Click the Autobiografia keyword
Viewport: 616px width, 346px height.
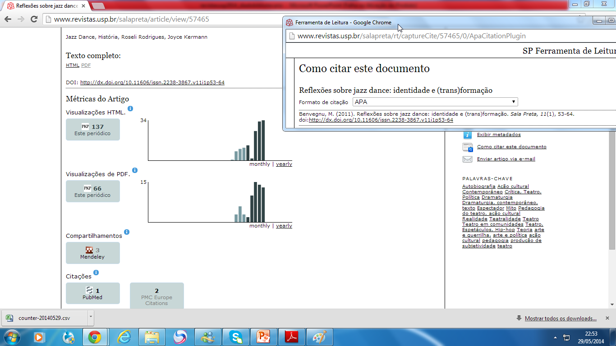479,187
